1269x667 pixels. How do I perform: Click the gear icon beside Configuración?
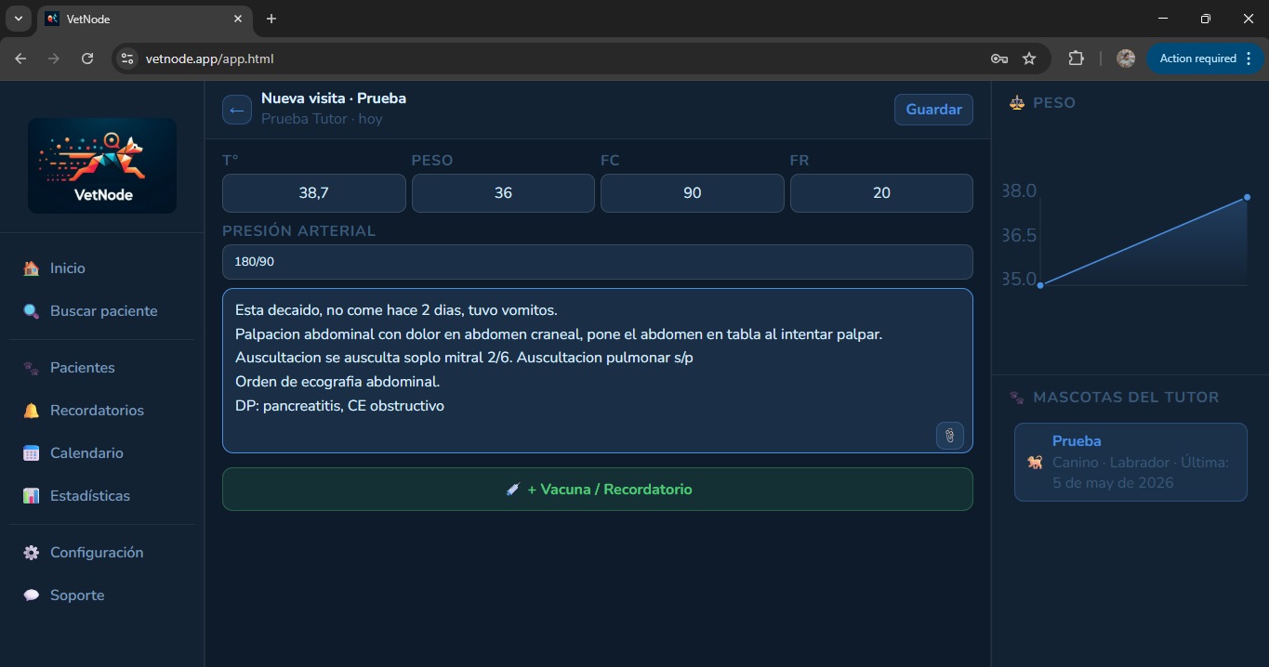pos(32,553)
